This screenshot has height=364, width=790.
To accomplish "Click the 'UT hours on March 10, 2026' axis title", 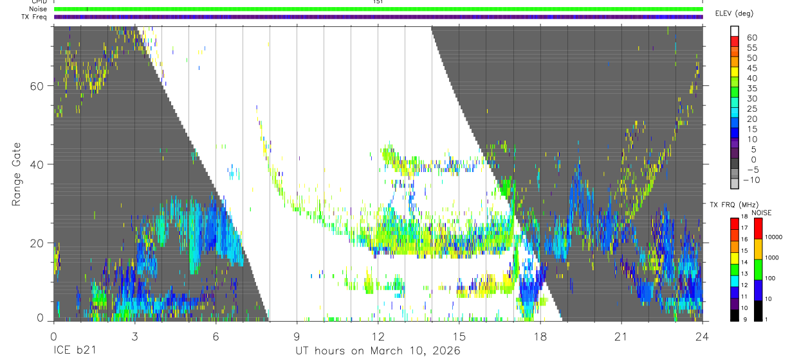I will click(x=378, y=351).
